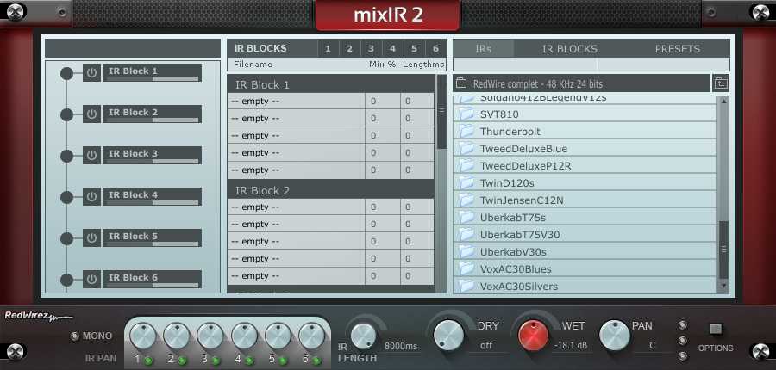
Task: Click the red WET knob
Action: [533, 335]
